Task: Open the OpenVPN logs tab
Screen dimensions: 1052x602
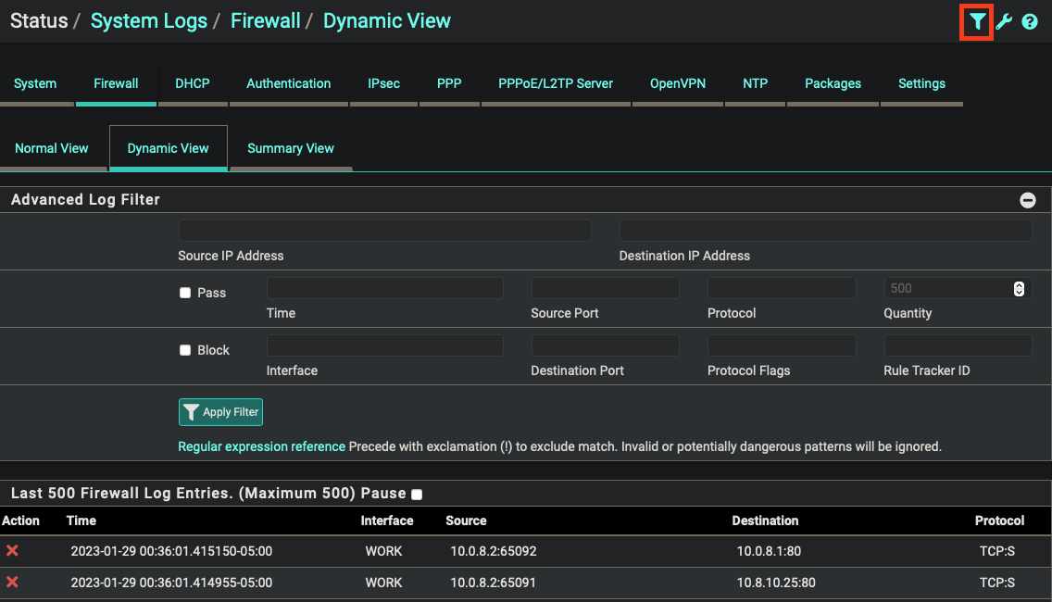Action: [x=678, y=83]
